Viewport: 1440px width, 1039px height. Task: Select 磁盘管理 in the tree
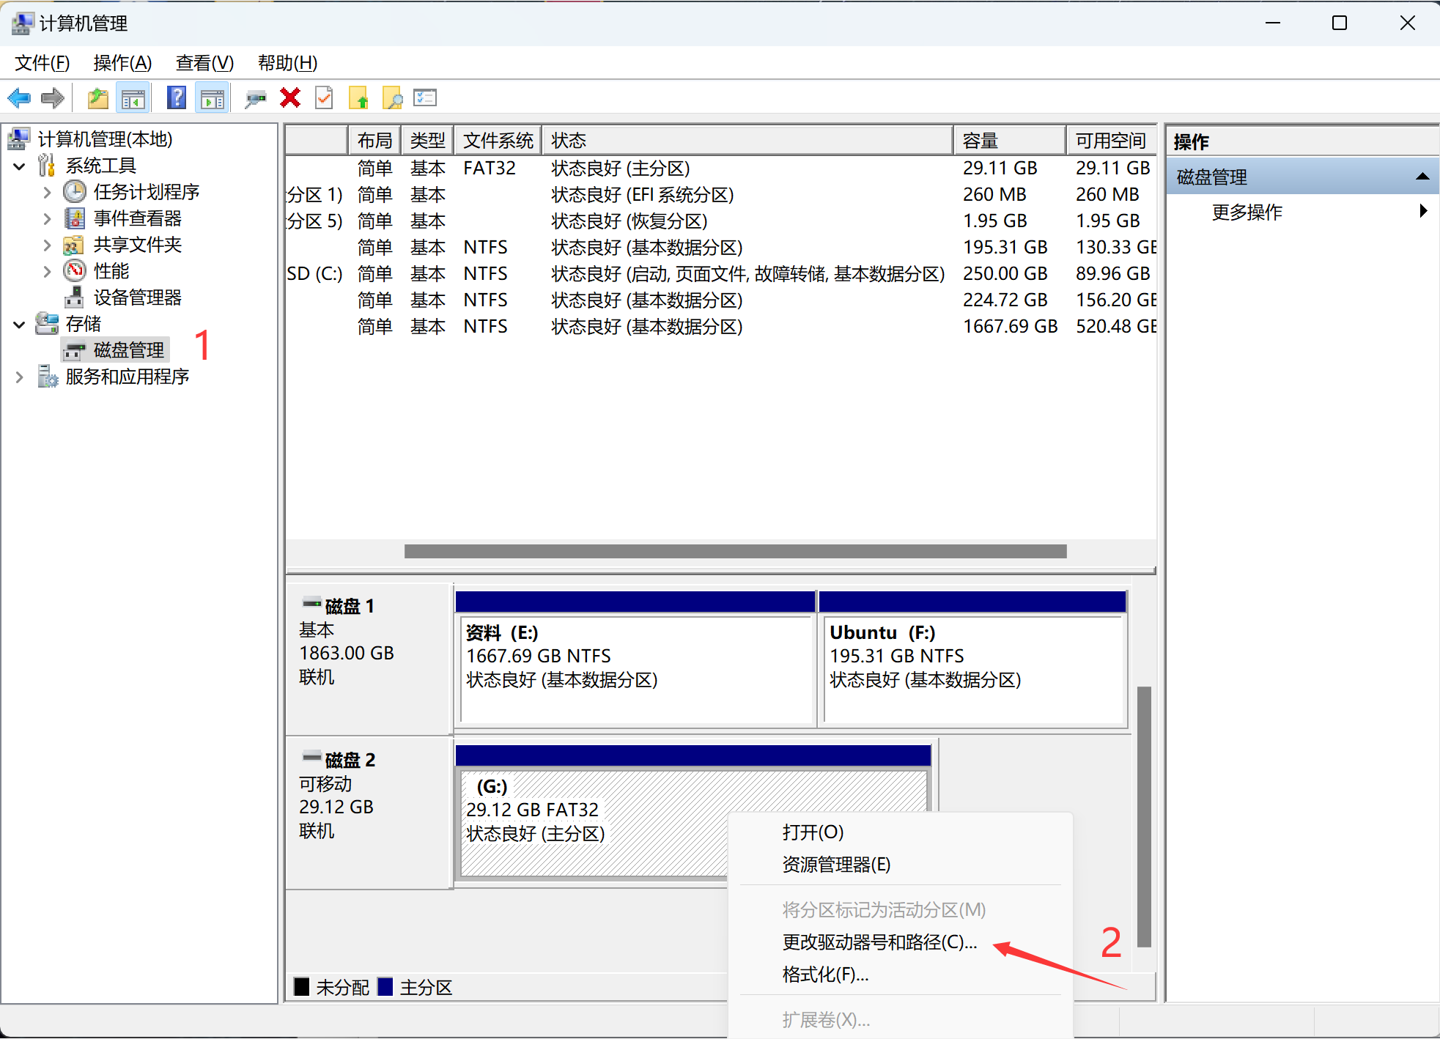[x=129, y=350]
